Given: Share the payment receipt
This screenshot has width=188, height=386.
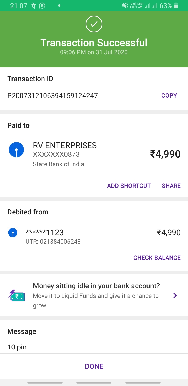Looking at the screenshot, I should (171, 186).
